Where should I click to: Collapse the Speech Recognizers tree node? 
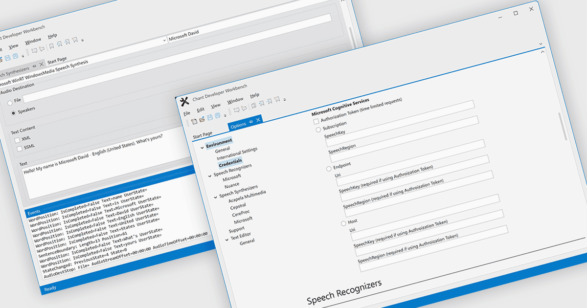point(210,176)
